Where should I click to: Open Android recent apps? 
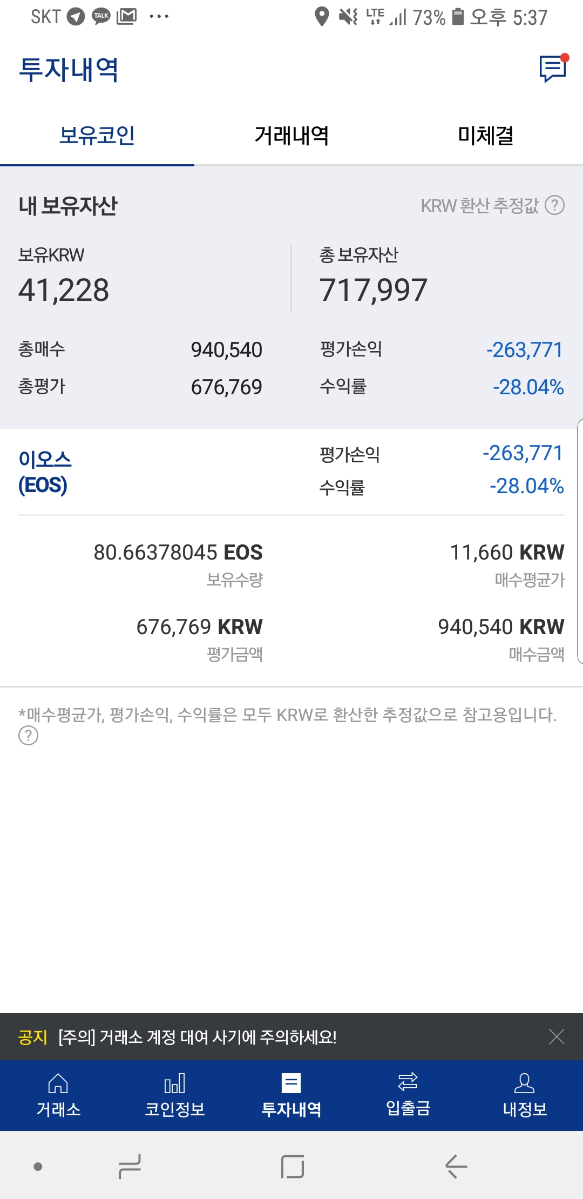130,1167
